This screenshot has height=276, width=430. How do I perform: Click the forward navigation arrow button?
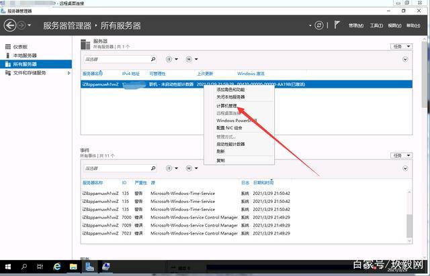click(x=21, y=25)
